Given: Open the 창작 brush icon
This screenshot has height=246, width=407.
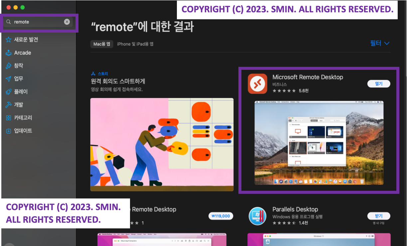Looking at the screenshot, I should pos(9,66).
